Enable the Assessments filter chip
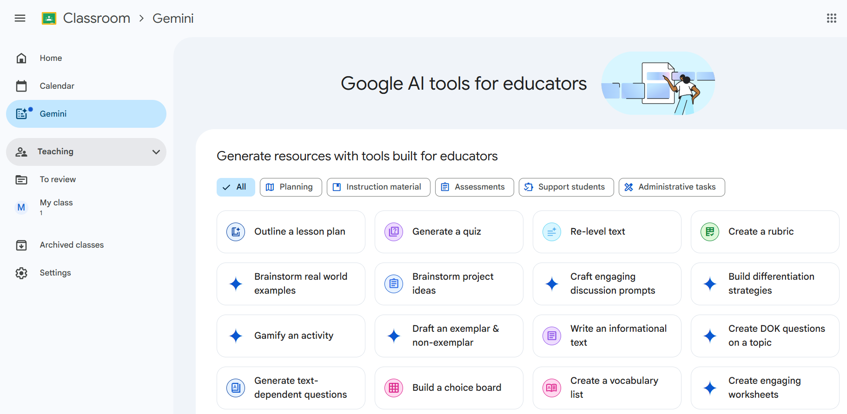 tap(474, 187)
